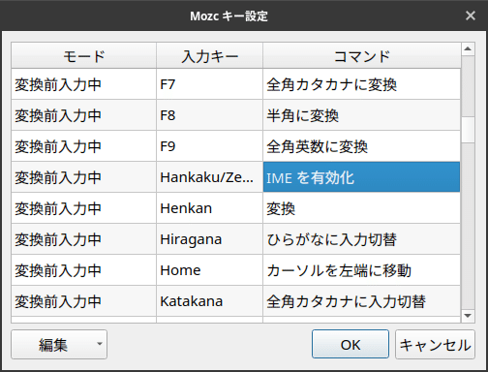Select the Hankaku/Ze... key cell
The image size is (488, 372).
210,177
